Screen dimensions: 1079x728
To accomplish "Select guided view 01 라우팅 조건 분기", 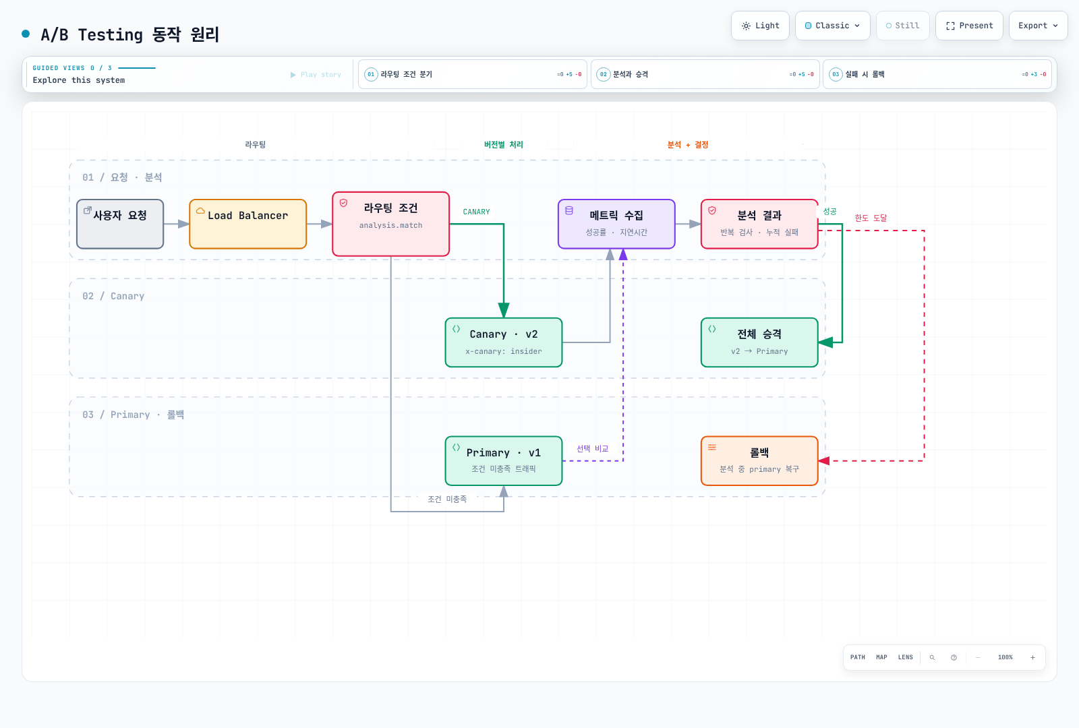I will point(473,74).
